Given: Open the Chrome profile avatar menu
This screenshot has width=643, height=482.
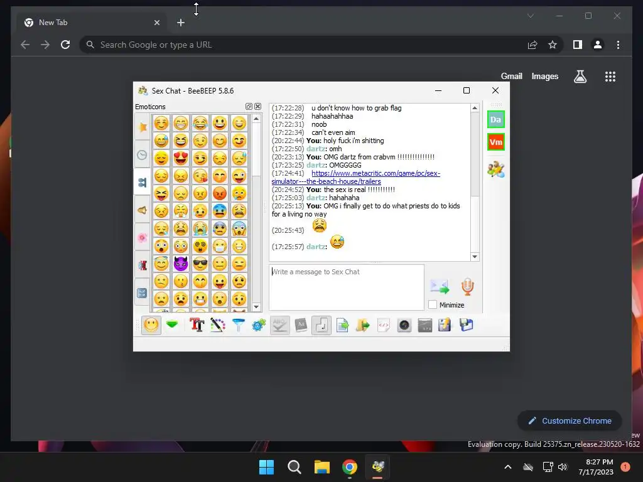Looking at the screenshot, I should [598, 45].
